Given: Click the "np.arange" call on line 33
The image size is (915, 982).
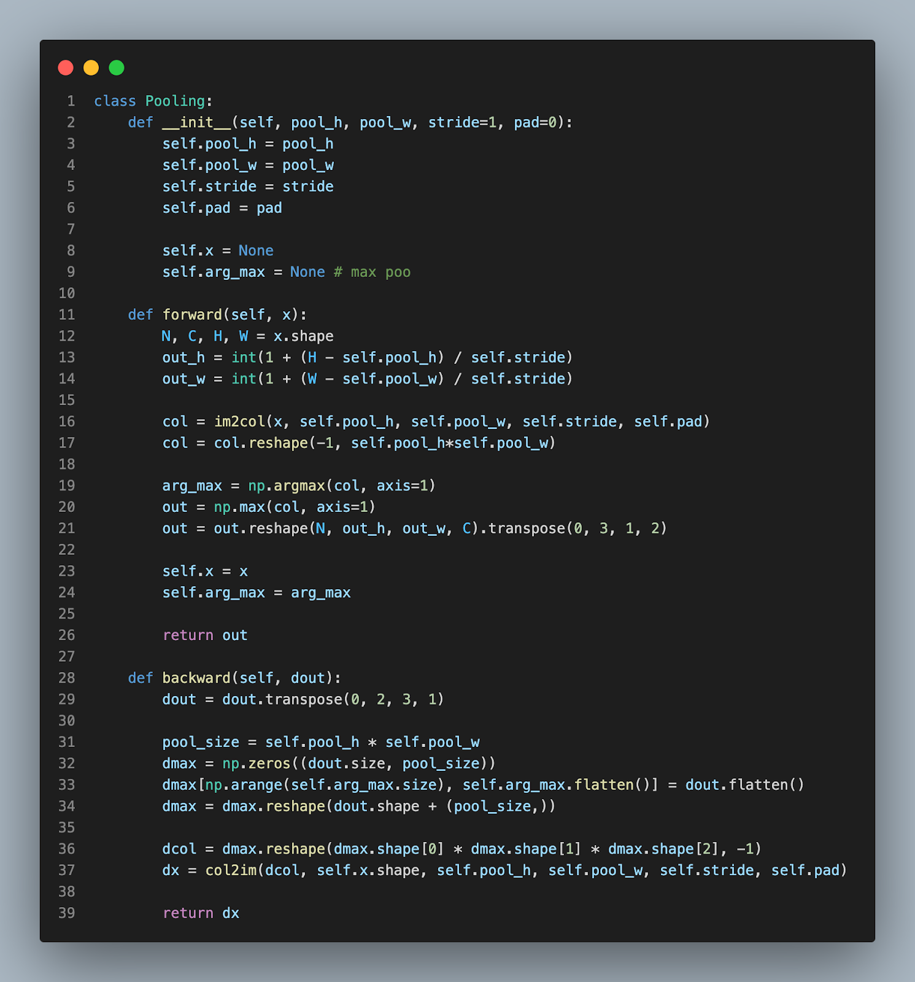Looking at the screenshot, I should 244,785.
